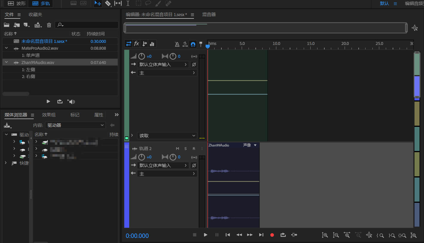Click the 多轨 multitrack button

tap(41, 4)
